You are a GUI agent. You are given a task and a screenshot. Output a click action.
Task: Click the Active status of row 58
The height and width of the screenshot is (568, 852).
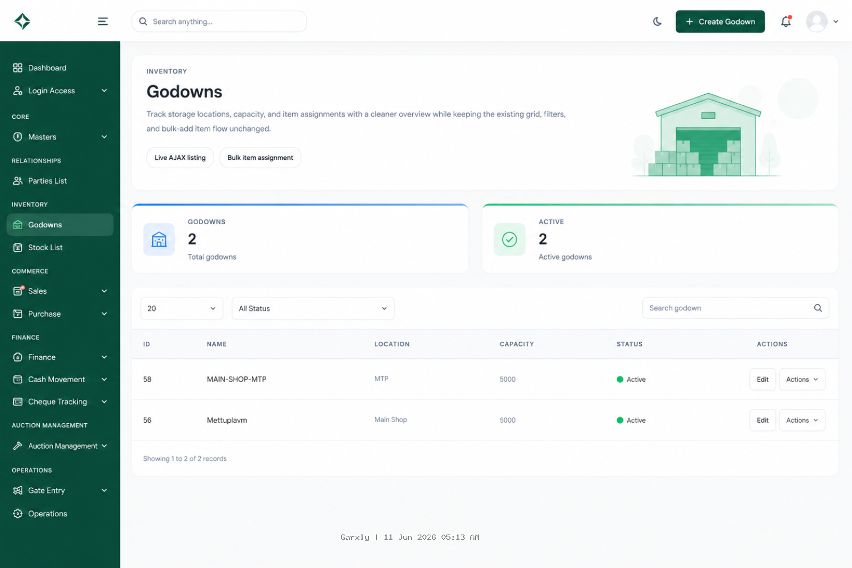click(631, 379)
